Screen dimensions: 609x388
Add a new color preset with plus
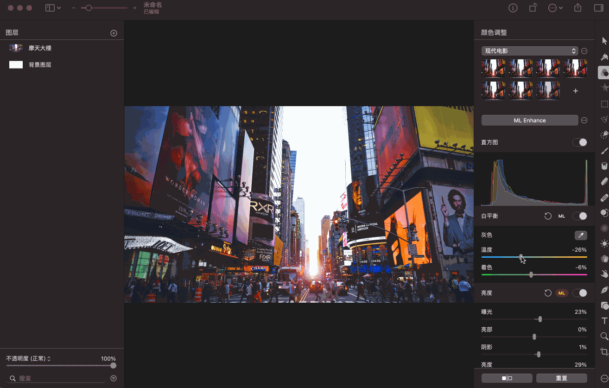576,91
